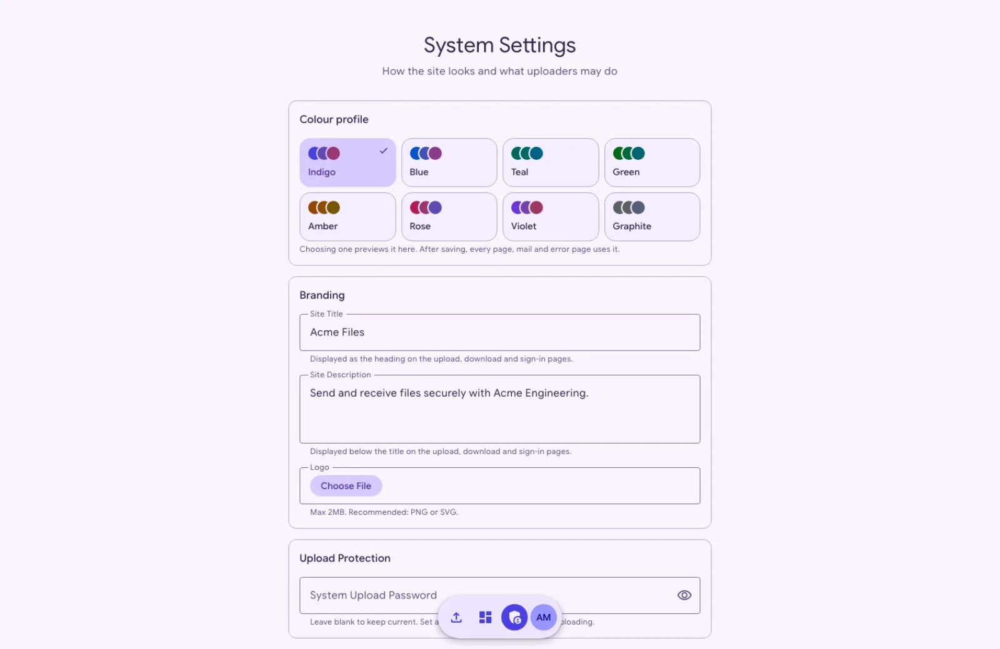The width and height of the screenshot is (1000, 649).
Task: Open the upload icon in floating nav
Action: (456, 617)
